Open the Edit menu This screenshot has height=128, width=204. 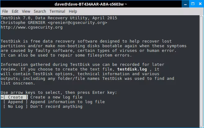(x=15, y=11)
